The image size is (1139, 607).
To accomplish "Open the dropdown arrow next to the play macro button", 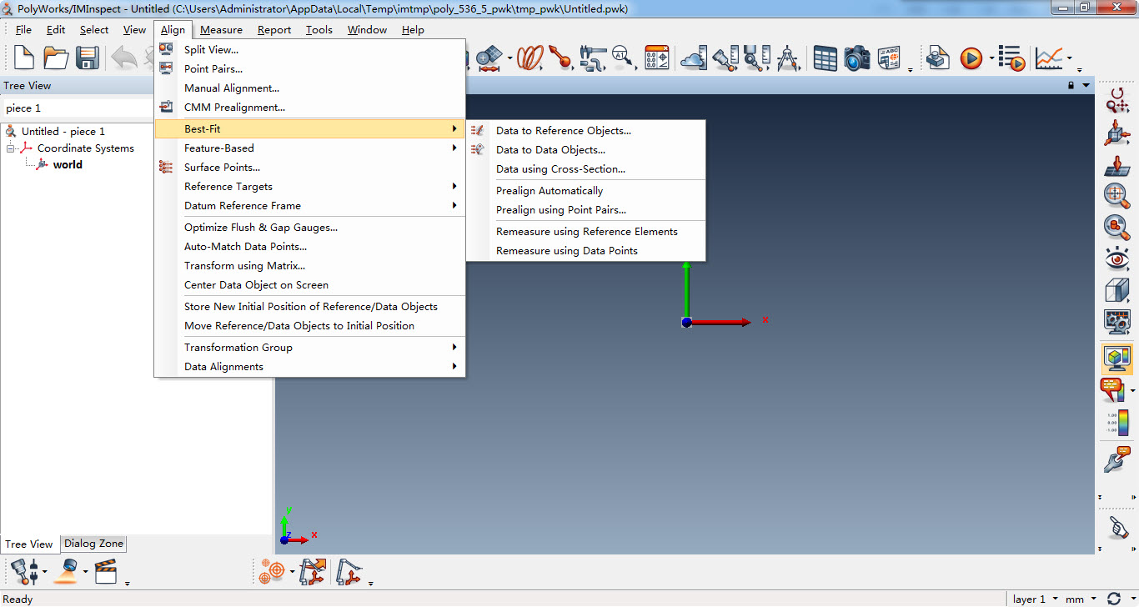I will coord(991,58).
